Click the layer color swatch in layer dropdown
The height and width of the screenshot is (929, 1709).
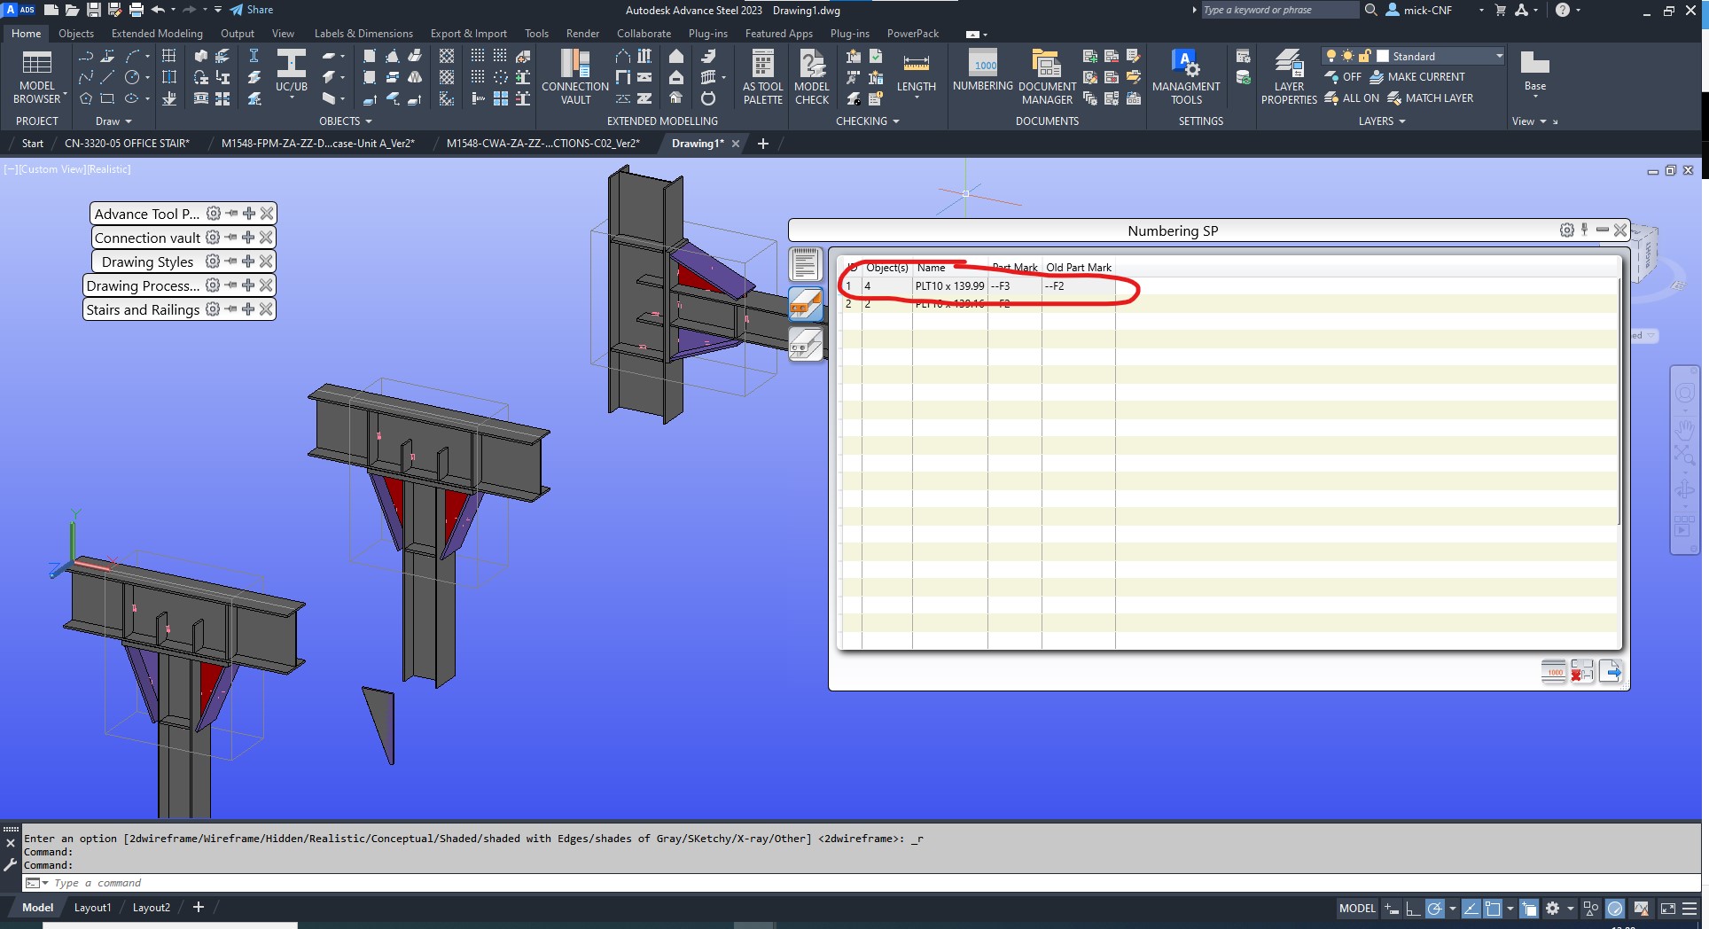[1383, 56]
